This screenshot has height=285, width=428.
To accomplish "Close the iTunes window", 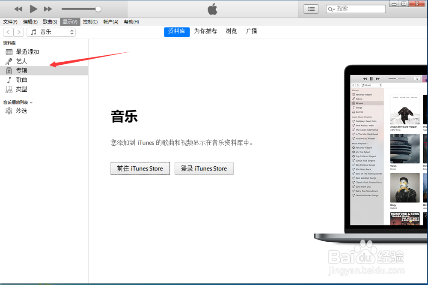I will tap(417, 3).
